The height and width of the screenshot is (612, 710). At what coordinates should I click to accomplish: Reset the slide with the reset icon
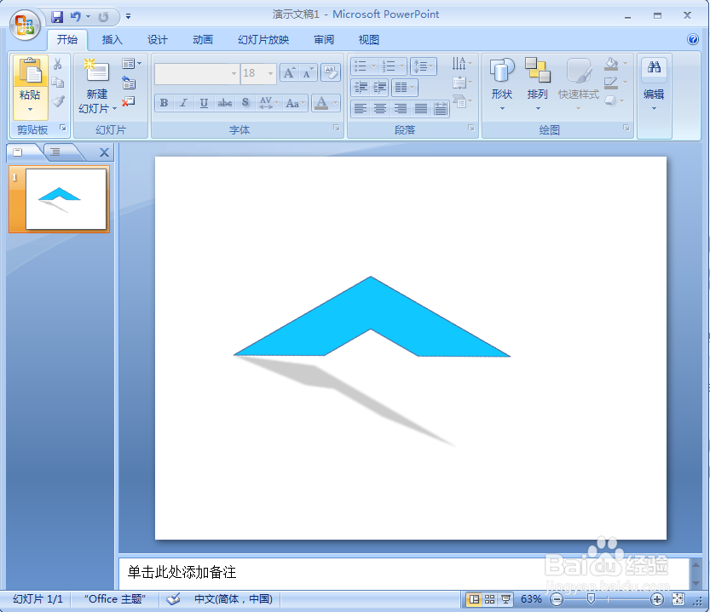129,83
